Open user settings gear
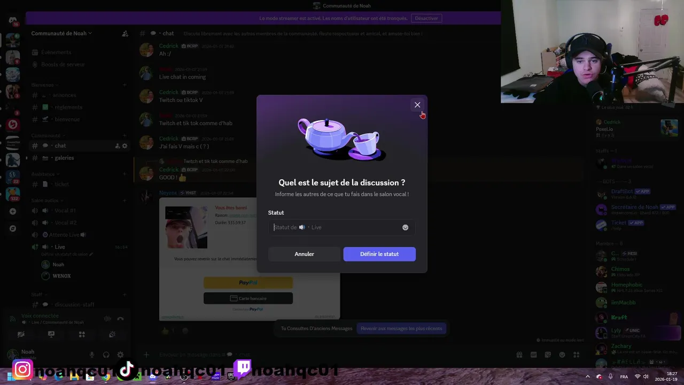This screenshot has width=684, height=385. click(120, 355)
